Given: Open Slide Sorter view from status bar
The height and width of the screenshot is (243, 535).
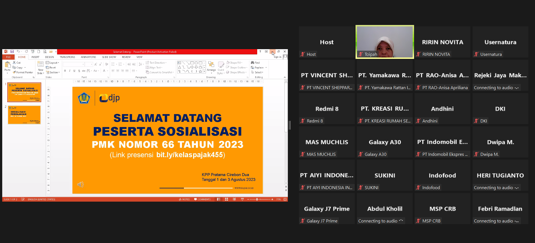Looking at the screenshot, I should tap(227, 199).
